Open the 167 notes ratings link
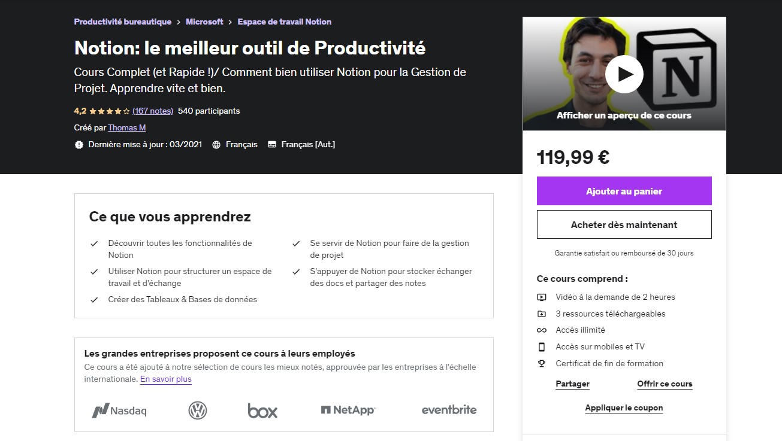782x441 pixels. tap(153, 111)
